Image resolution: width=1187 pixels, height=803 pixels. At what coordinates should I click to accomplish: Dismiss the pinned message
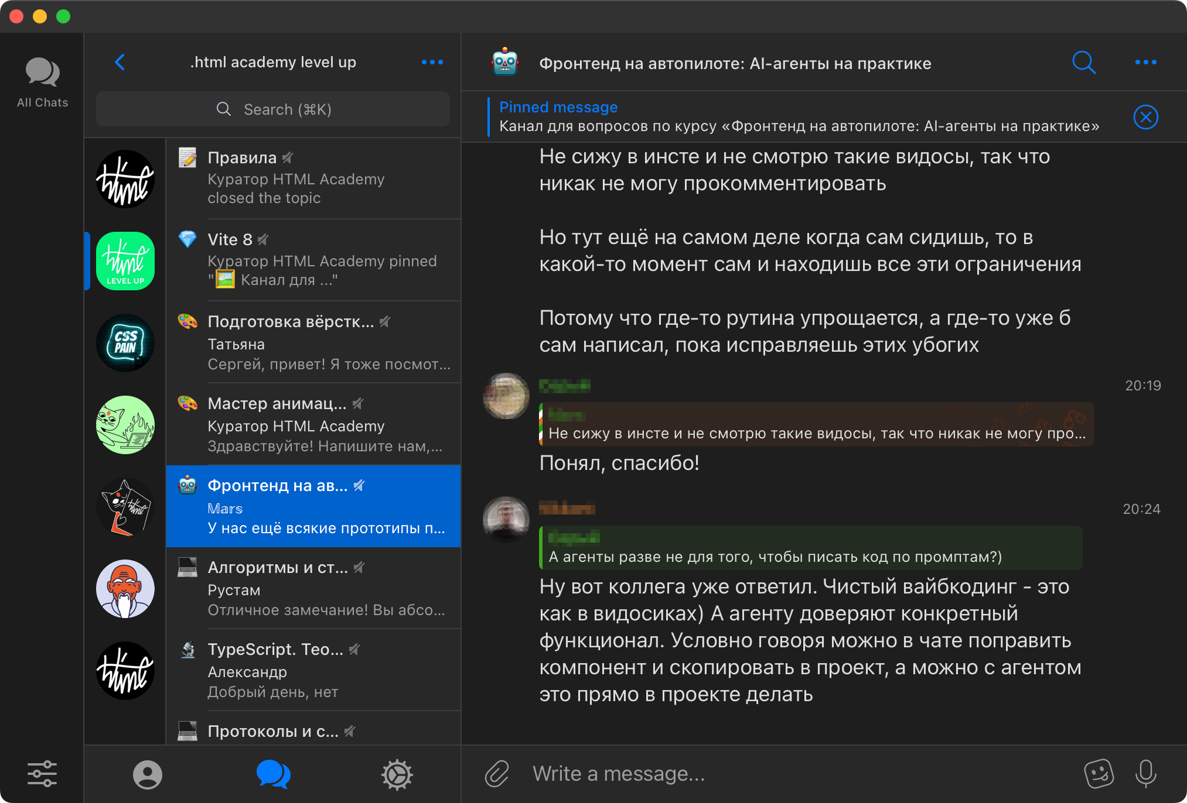pos(1147,116)
